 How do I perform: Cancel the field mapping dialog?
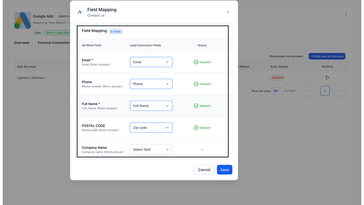coord(204,170)
